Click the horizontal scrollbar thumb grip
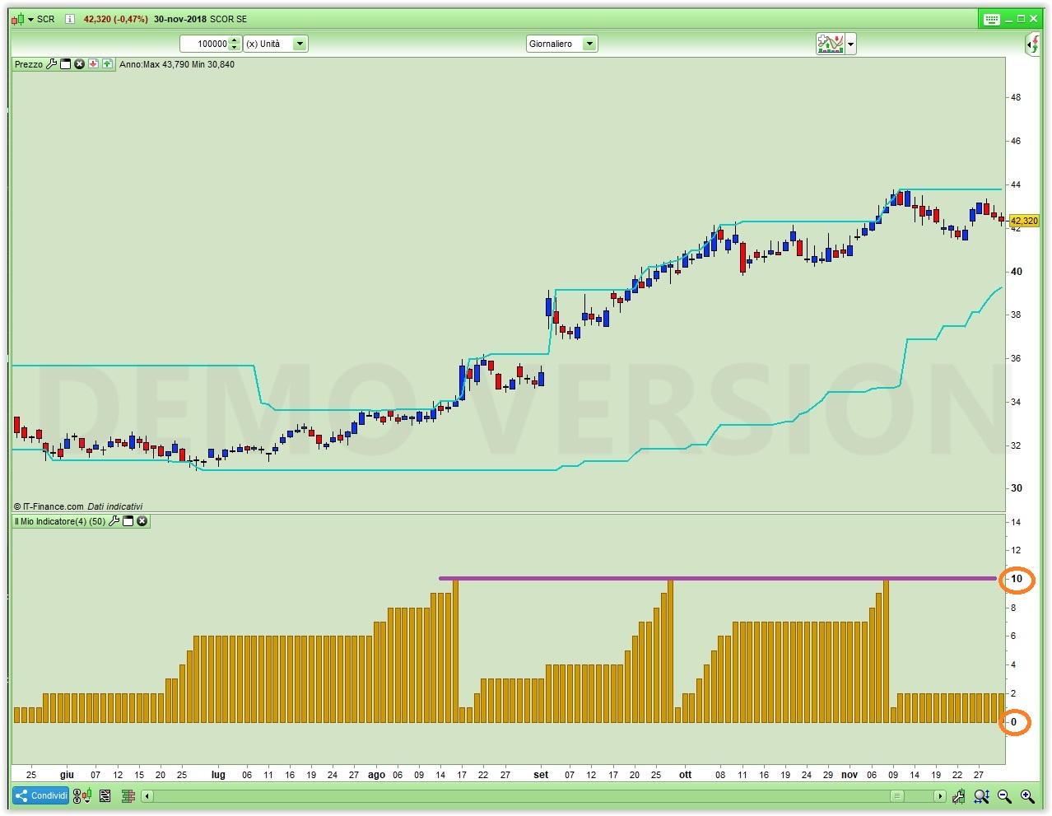 (x=897, y=796)
